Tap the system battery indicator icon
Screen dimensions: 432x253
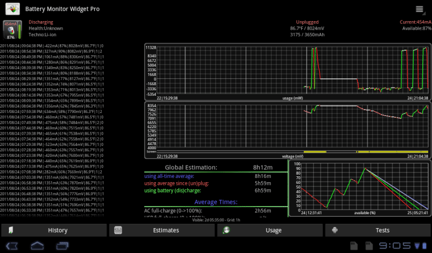click(424, 245)
